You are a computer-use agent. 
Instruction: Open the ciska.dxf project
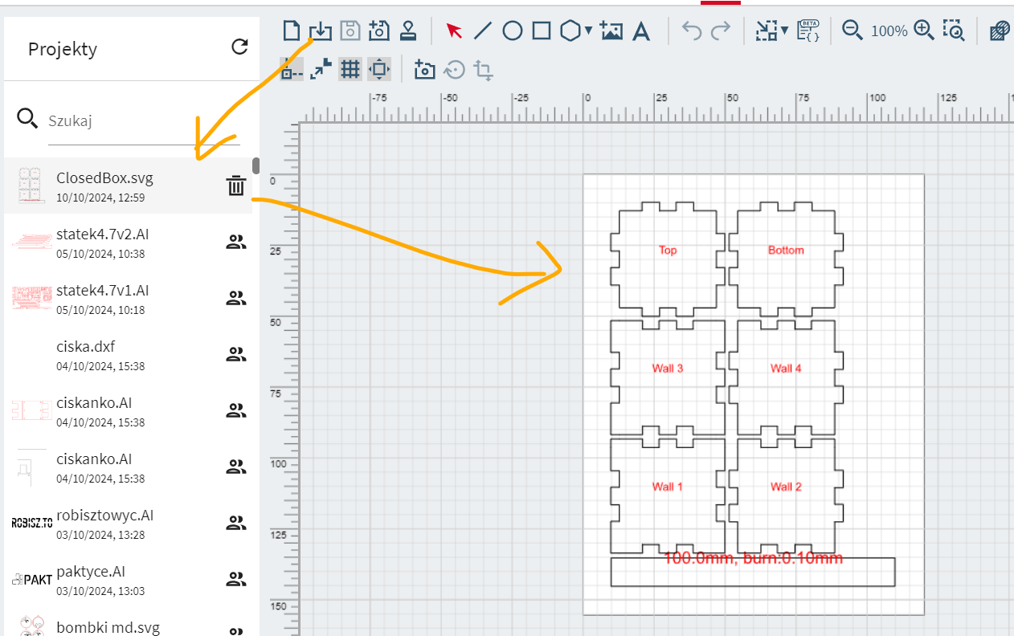point(129,354)
